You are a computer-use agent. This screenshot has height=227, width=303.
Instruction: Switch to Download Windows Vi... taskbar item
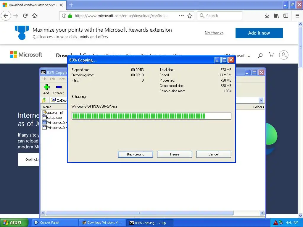(102, 223)
